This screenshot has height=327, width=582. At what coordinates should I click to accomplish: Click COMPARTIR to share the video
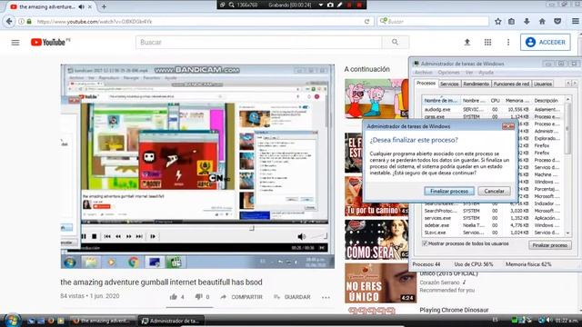[241, 297]
